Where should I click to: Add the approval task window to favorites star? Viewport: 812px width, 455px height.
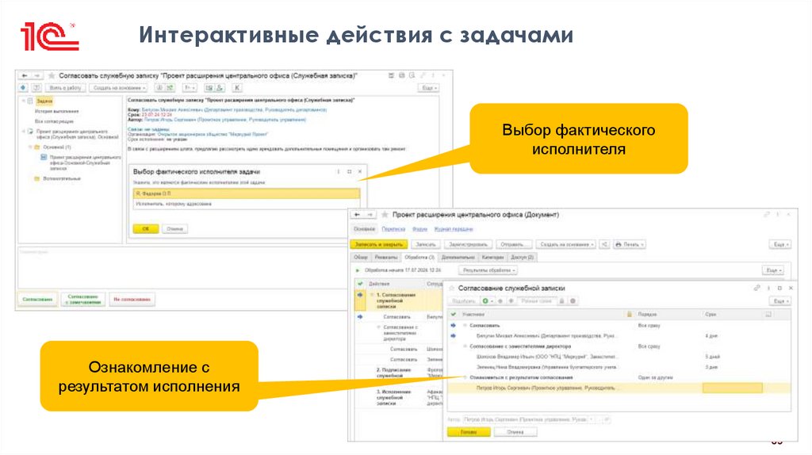(52, 76)
